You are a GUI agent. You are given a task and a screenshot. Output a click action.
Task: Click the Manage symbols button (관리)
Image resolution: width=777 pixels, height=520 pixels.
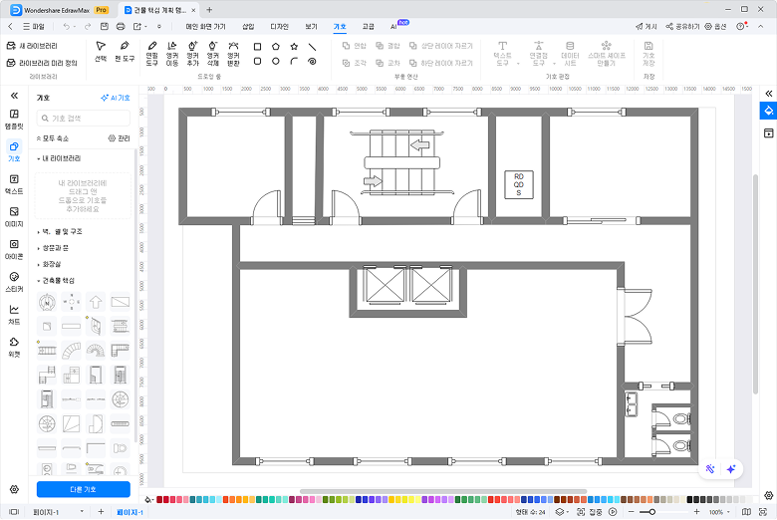(x=119, y=138)
